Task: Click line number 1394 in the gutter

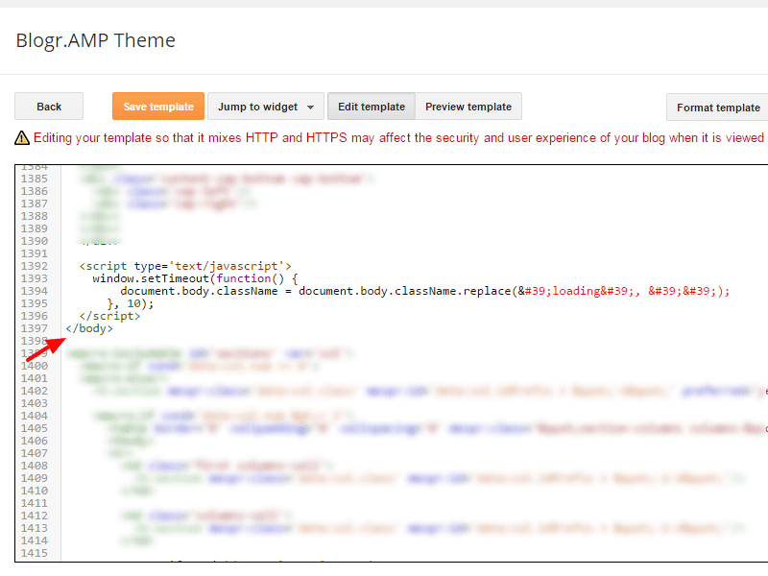Action: pyautogui.click(x=35, y=291)
